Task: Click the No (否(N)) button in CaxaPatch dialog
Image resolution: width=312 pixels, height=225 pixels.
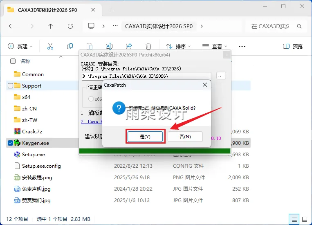Action: [x=185, y=137]
